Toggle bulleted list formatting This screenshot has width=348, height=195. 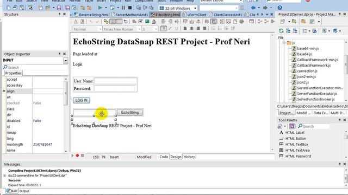[x=220, y=29]
